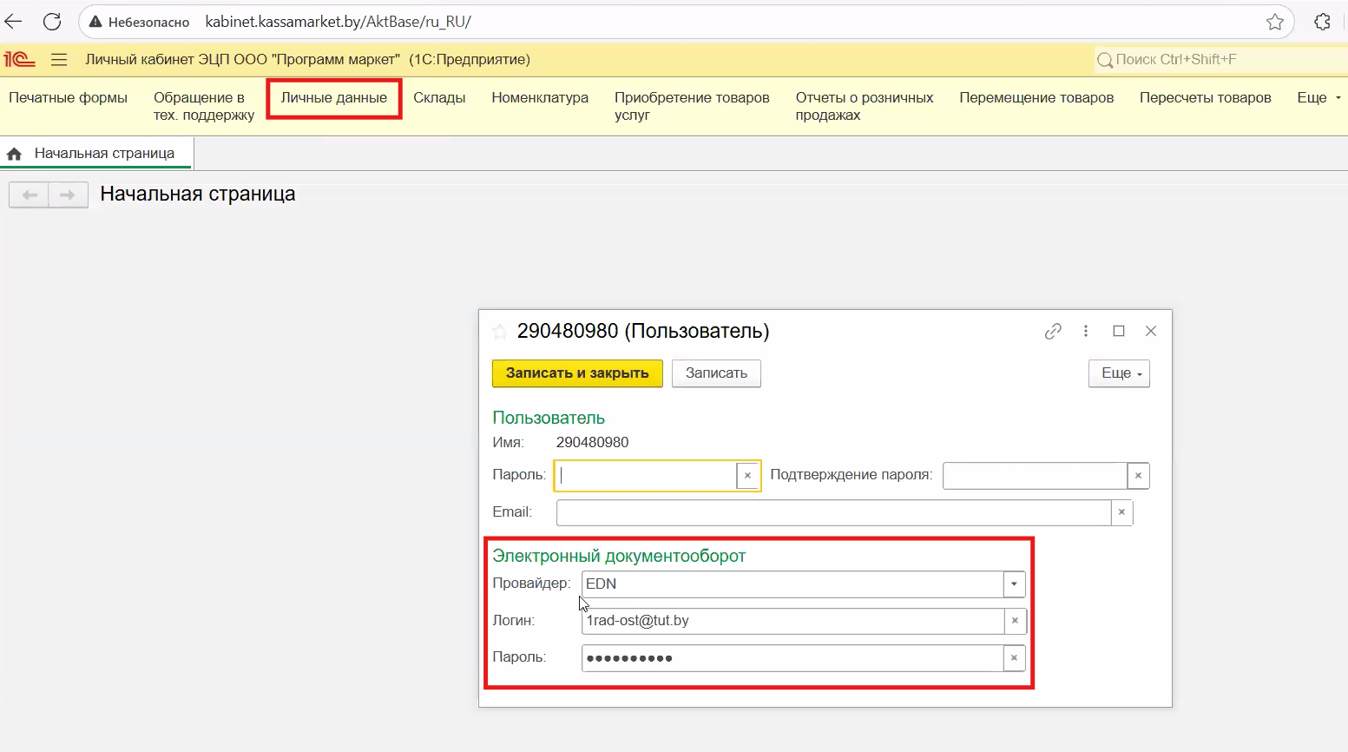Open the three-dot dialog options menu
Screen dimensions: 1348x752
[x=1085, y=331]
